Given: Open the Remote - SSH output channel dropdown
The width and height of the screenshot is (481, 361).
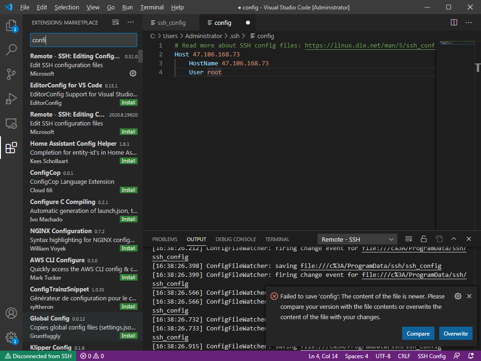Looking at the screenshot, I should click(x=357, y=239).
